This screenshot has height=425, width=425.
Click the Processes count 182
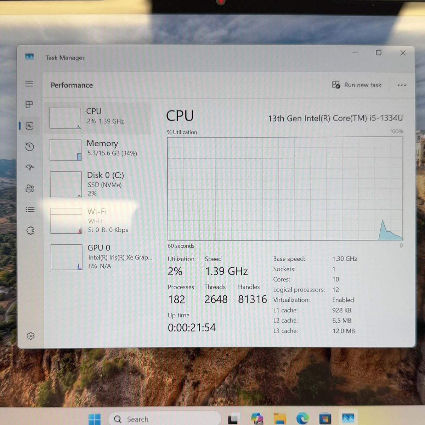coord(176,300)
